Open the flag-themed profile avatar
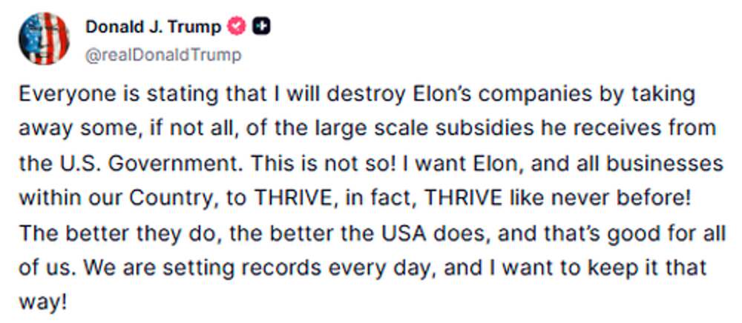This screenshot has height=323, width=742. pyautogui.click(x=44, y=39)
